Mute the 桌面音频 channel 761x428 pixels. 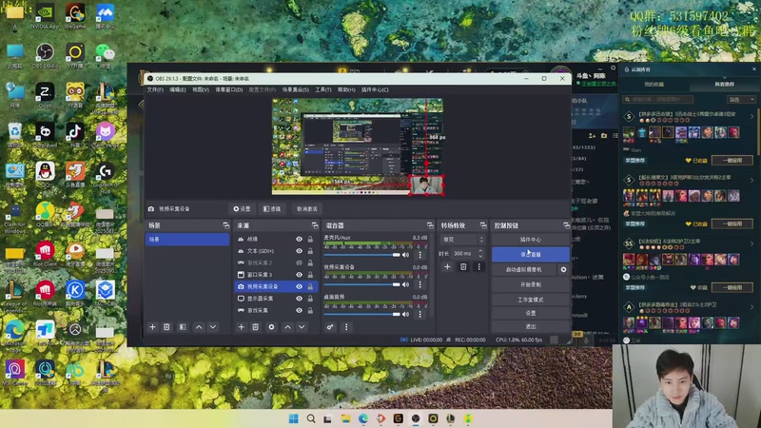coord(406,314)
